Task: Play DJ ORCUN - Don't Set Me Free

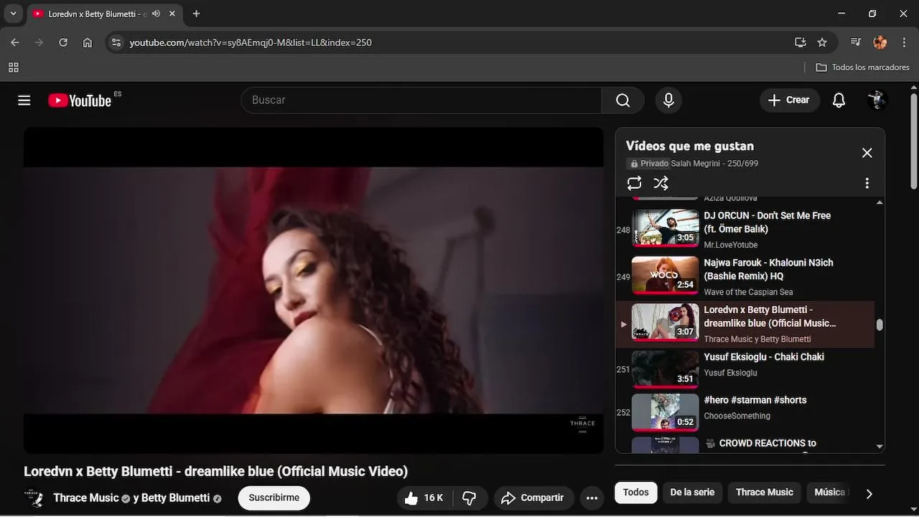Action: tap(767, 222)
